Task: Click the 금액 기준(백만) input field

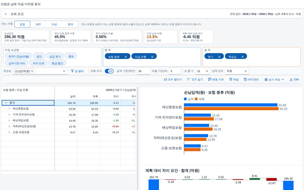Action: (x=143, y=71)
